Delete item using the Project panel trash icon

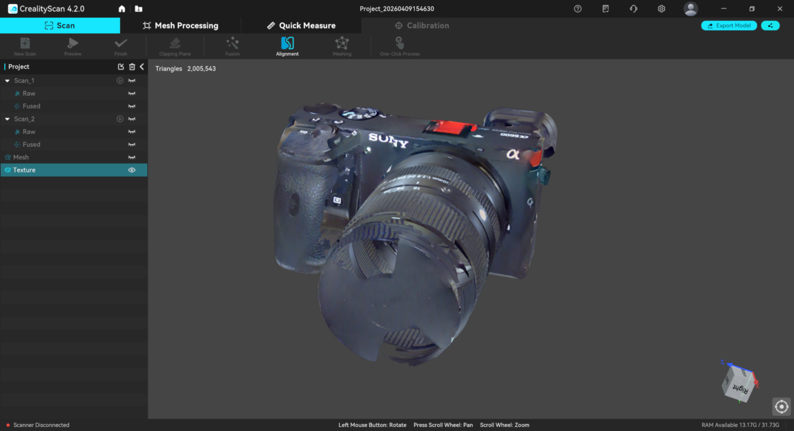coord(132,67)
